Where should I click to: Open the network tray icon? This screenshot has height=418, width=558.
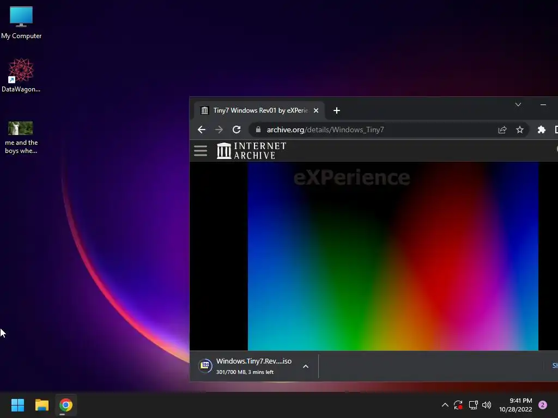click(473, 405)
